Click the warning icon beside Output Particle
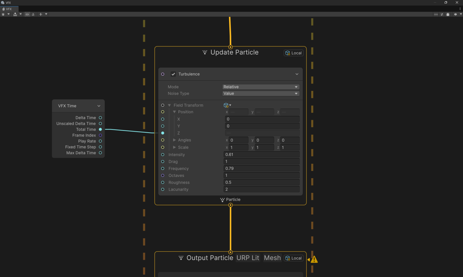Image resolution: width=463 pixels, height=277 pixels. 314,259
